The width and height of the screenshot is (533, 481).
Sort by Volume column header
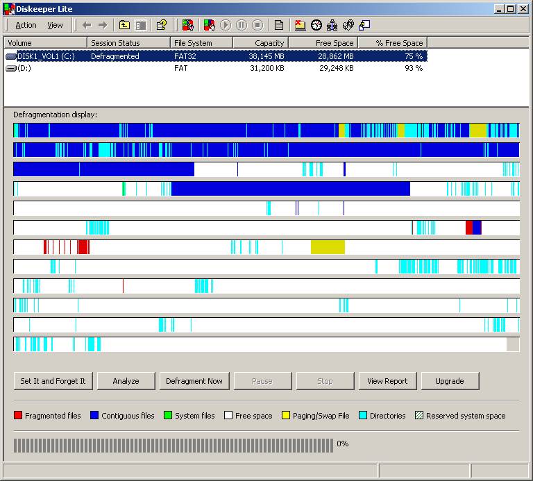point(45,43)
